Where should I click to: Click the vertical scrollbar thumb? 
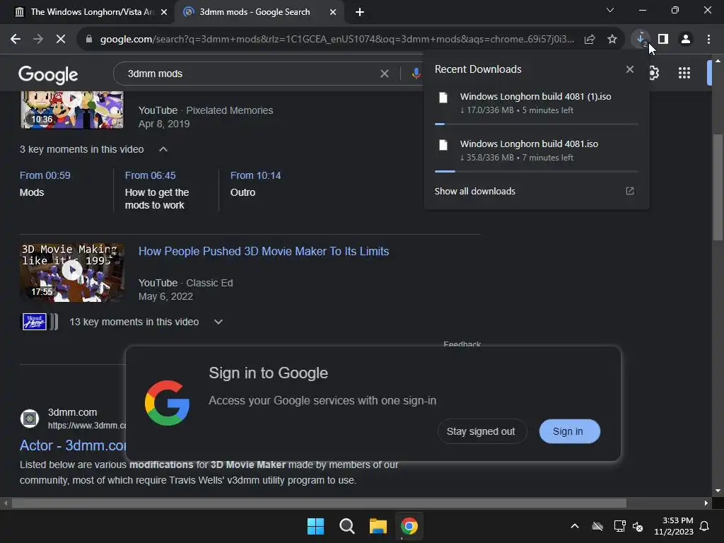tap(718, 187)
